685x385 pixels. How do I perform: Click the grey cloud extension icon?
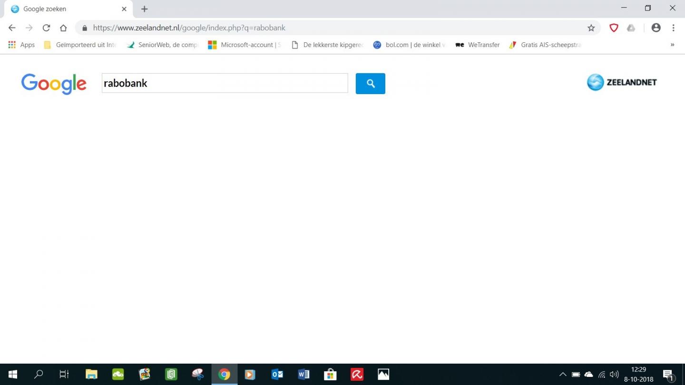click(631, 28)
